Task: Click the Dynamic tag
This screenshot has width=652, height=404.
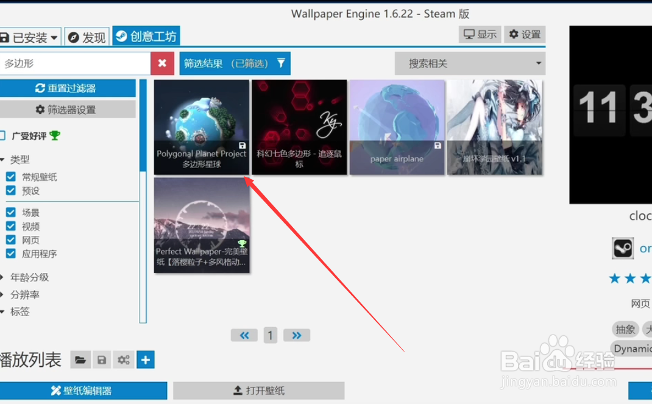Action: pyautogui.click(x=631, y=349)
